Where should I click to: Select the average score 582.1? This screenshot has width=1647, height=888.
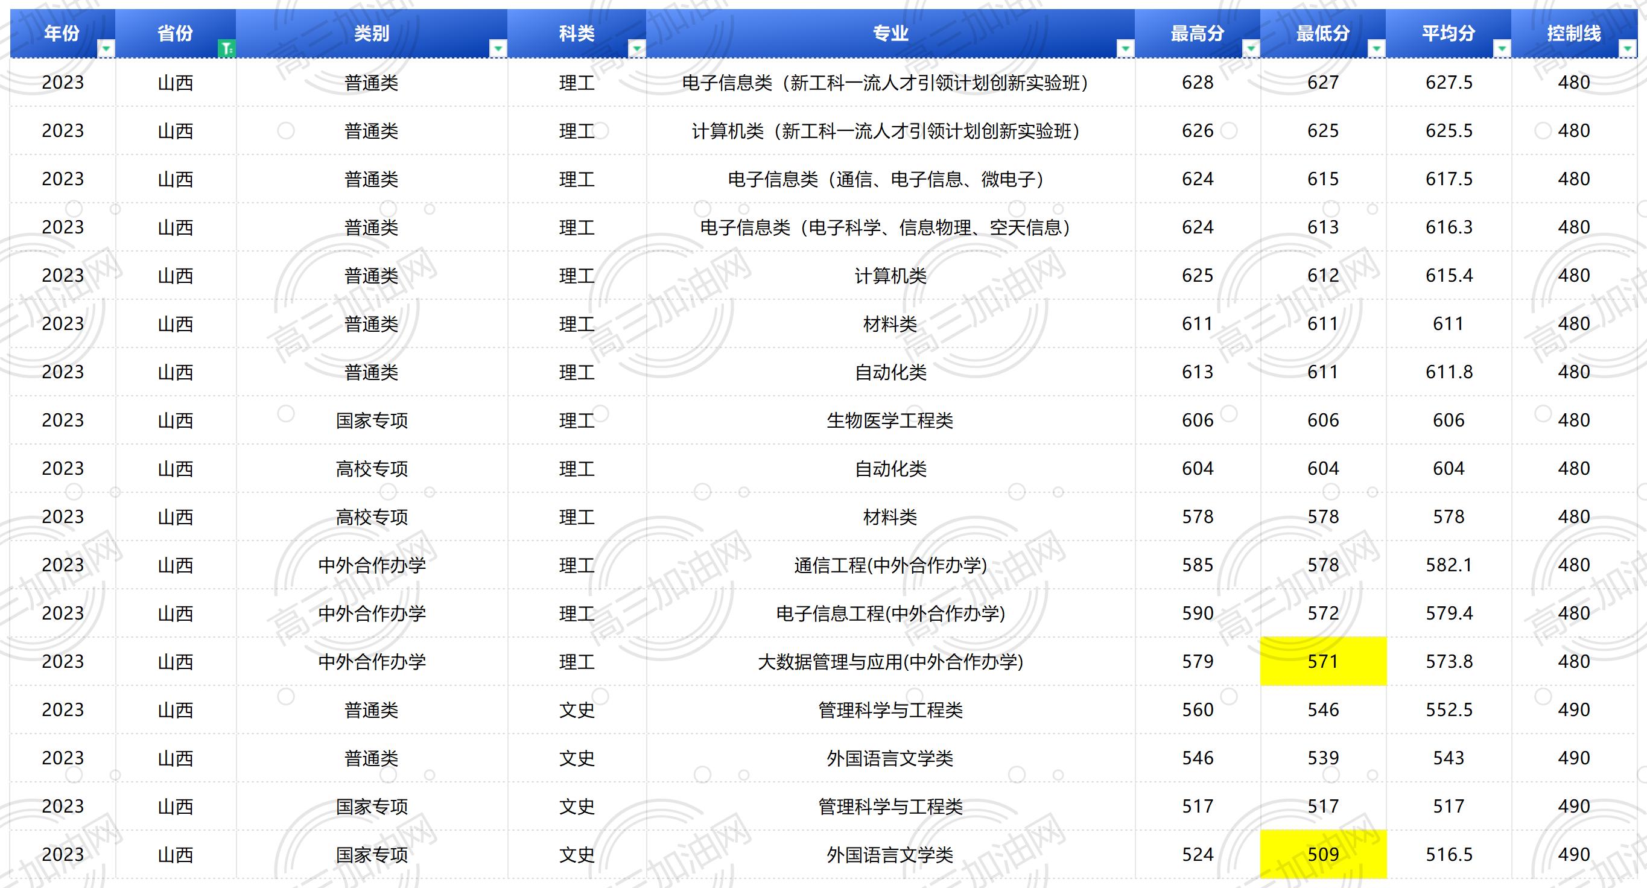point(1449,565)
